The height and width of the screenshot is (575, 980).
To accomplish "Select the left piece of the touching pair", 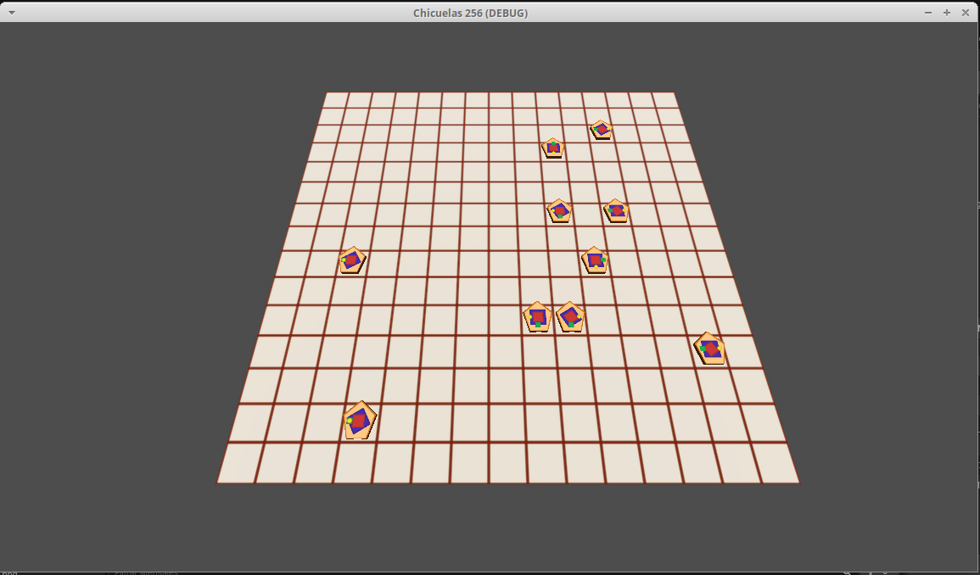I will tap(537, 317).
